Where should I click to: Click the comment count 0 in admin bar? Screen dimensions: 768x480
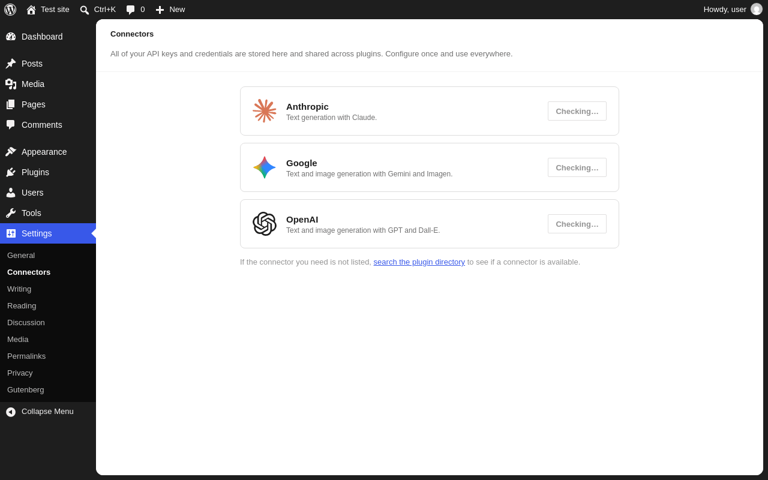click(143, 10)
